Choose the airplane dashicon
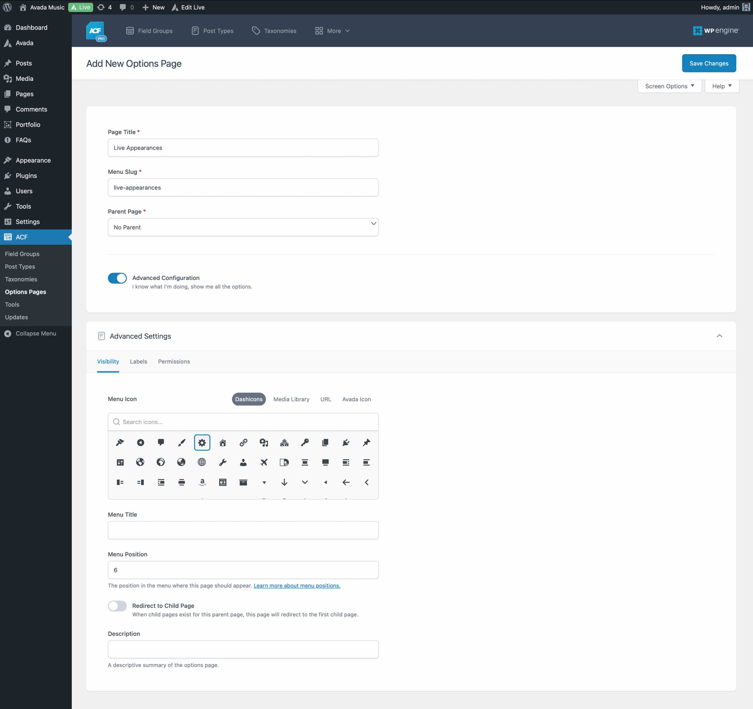This screenshot has height=709, width=753. tap(264, 462)
